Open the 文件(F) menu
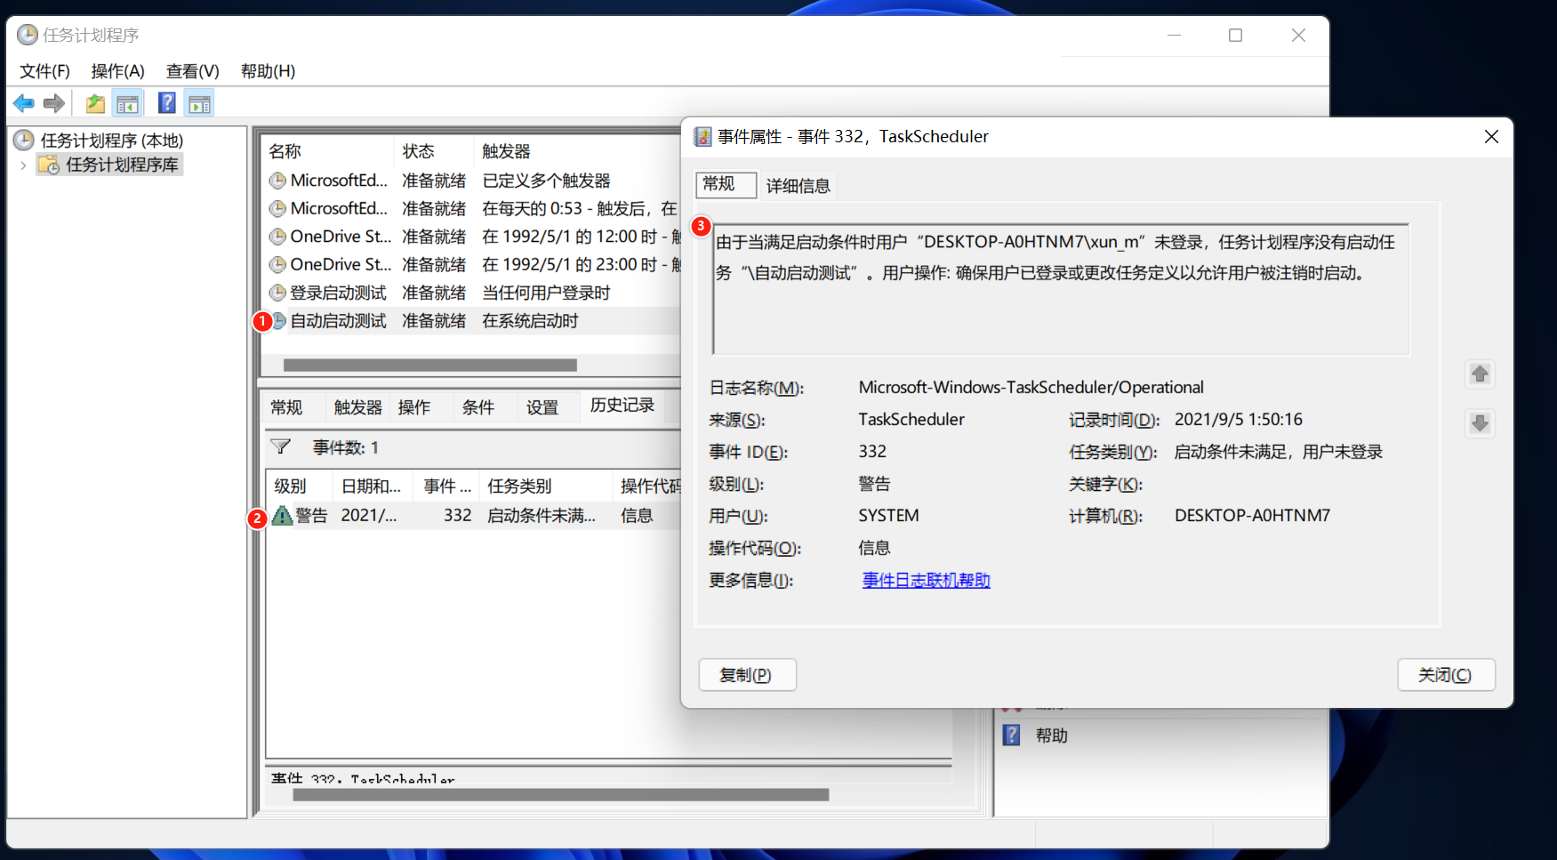The height and width of the screenshot is (860, 1557). [44, 71]
